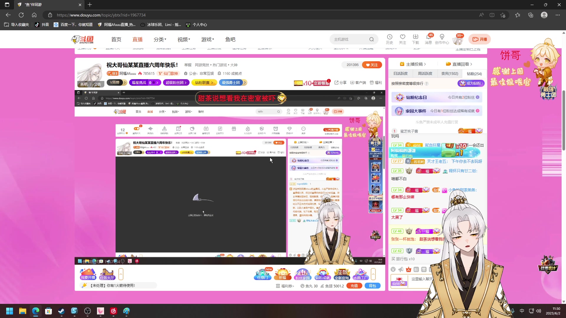Screen dimensions: 566x318
Task: Click into the chat input field
Action: tap(422, 279)
